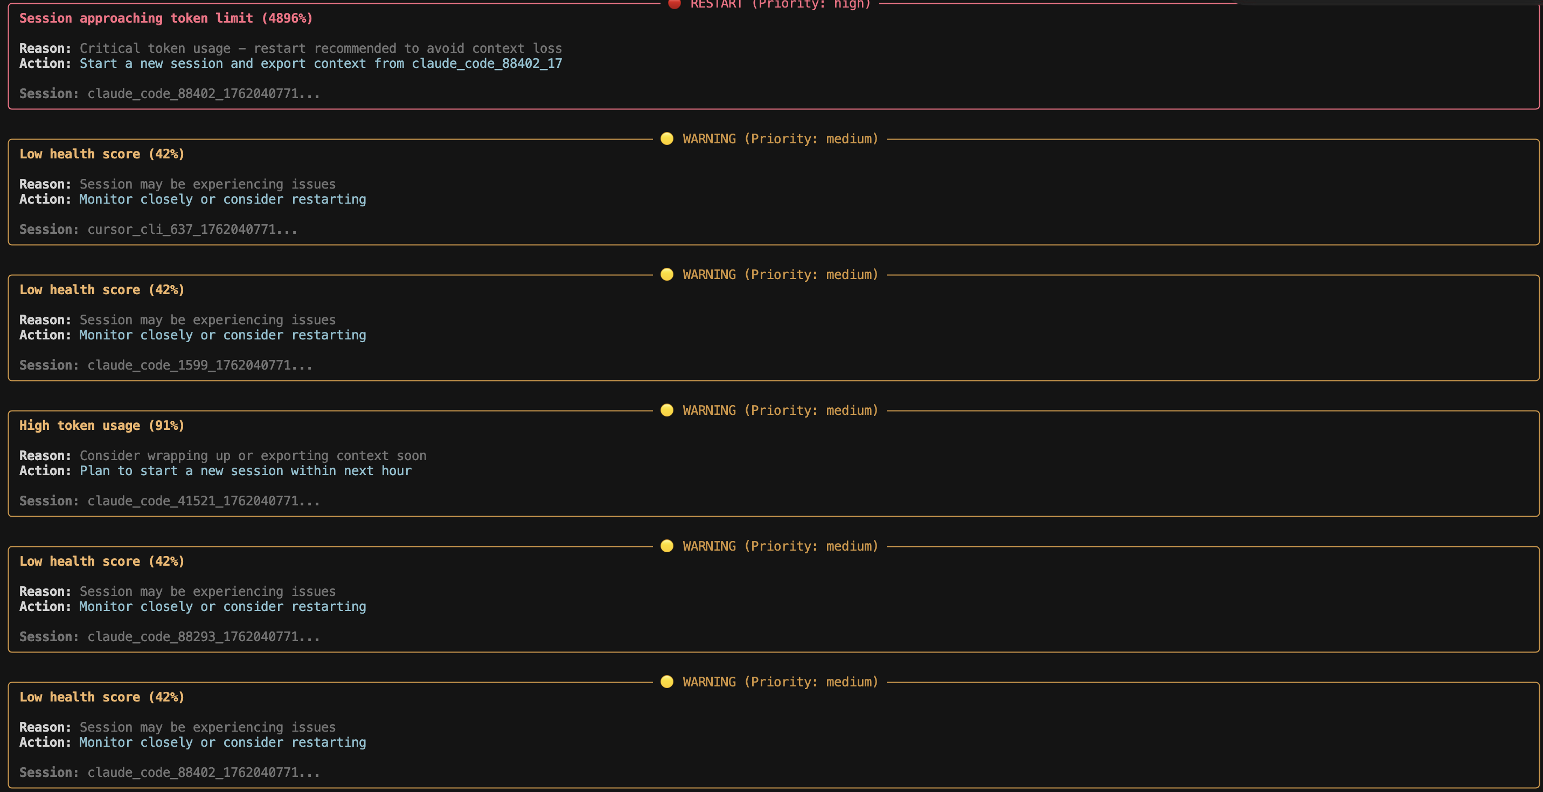Click 'Plan to start a new session' action
This screenshot has width=1543, height=792.
(246, 471)
